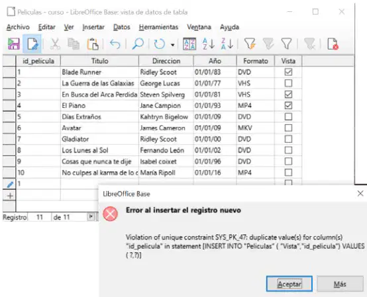Viewport: 367px width, 297px height.
Task: Open the find record magnifier icon
Action: [x=138, y=44]
